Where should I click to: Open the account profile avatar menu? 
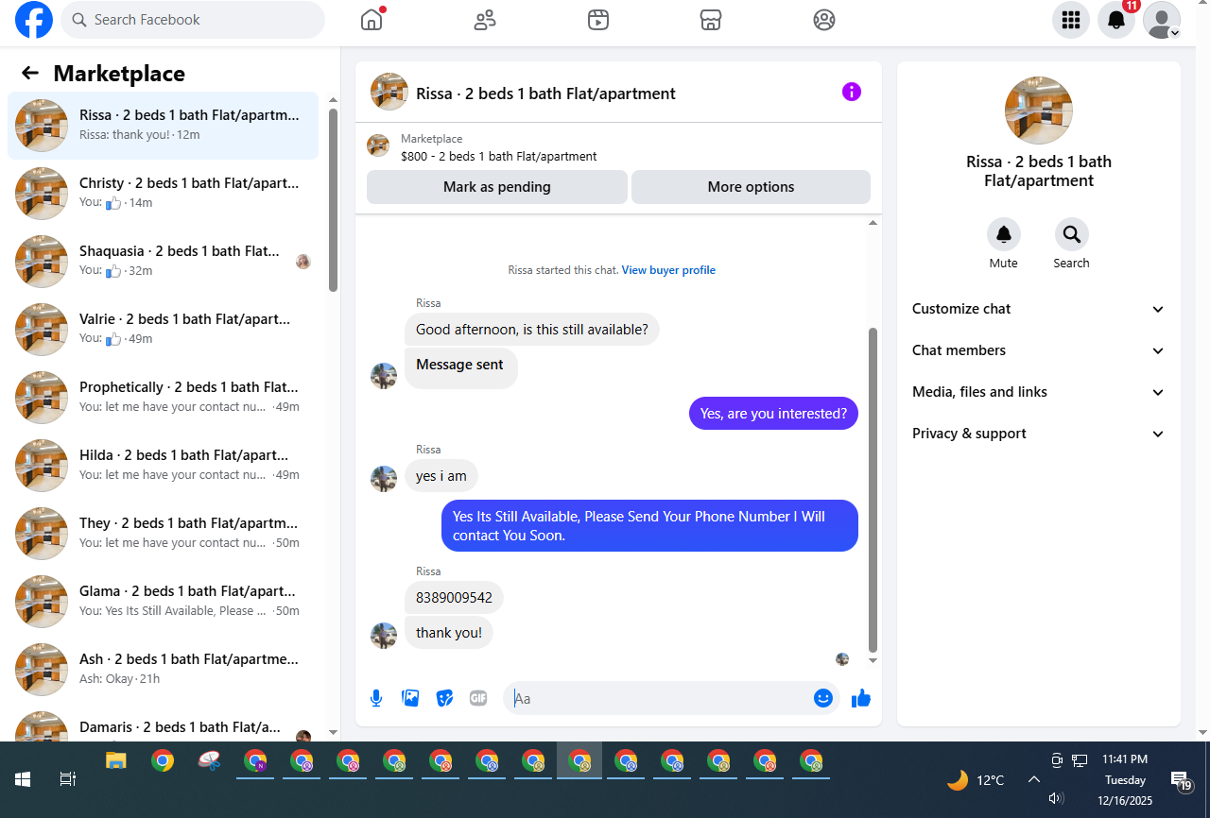[x=1162, y=20]
